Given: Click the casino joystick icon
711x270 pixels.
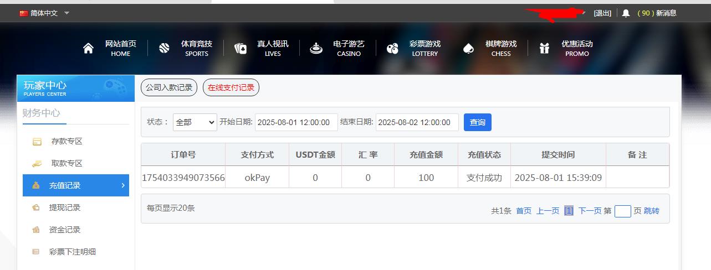Looking at the screenshot, I should coord(316,49).
